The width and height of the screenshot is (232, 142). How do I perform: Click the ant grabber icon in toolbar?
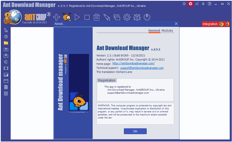pyautogui.click(x=67, y=17)
